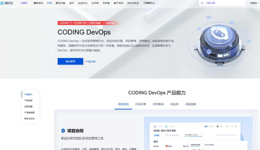
Task: Collapse the 属性 section chevron
Action: (x=152, y=142)
